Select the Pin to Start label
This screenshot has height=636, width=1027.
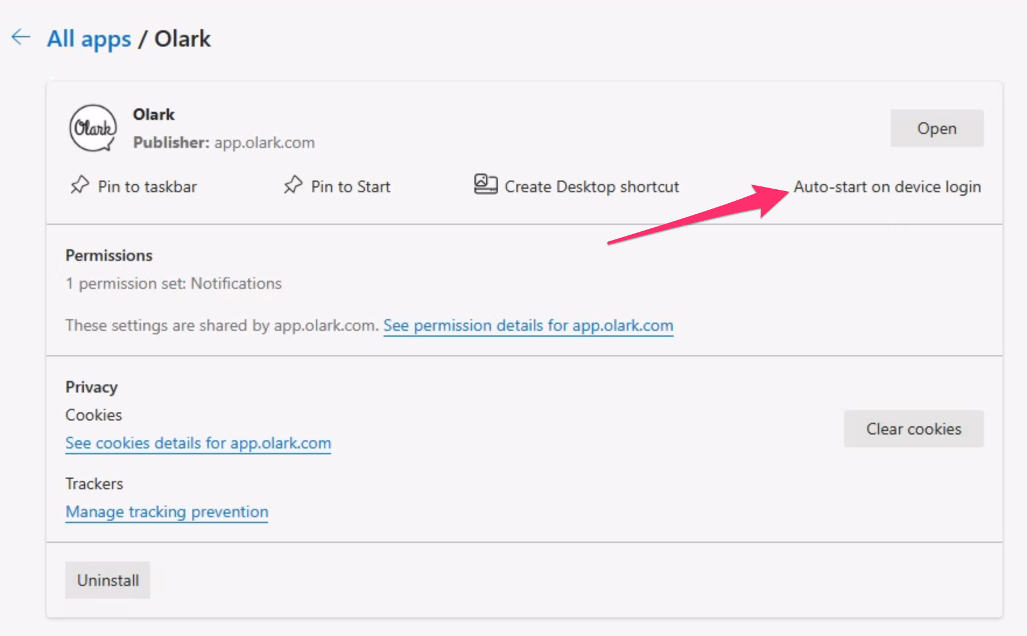click(350, 187)
